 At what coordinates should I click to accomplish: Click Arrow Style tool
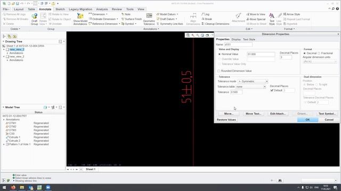[x=291, y=14]
